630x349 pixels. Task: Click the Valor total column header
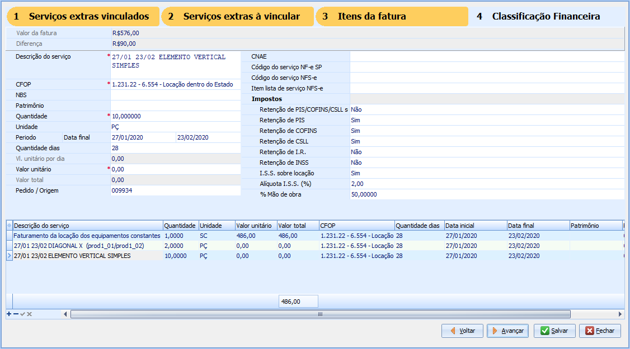pos(298,226)
